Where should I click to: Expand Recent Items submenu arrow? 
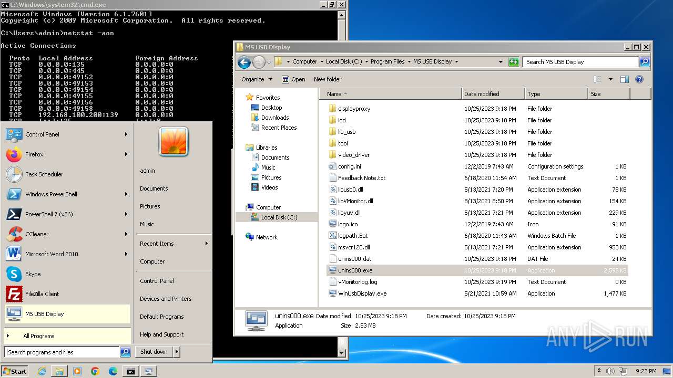pos(207,244)
